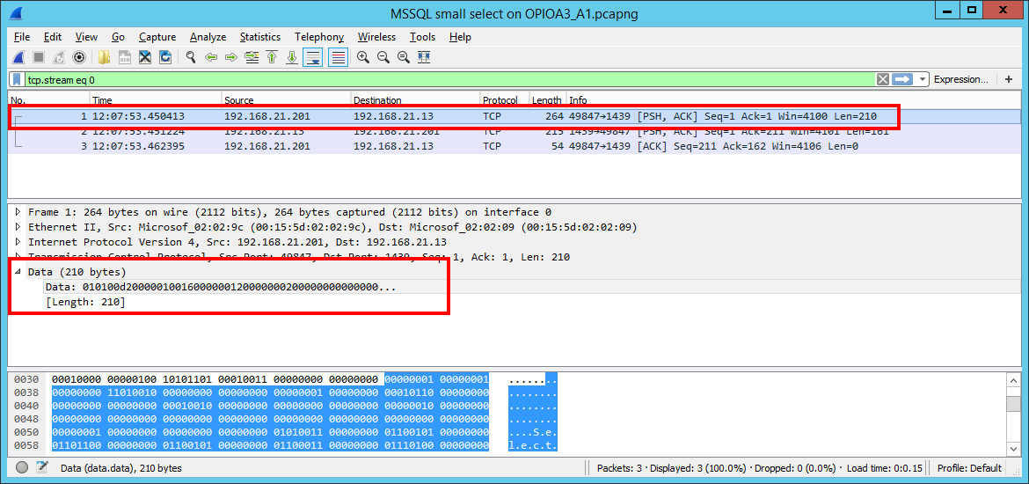Go forward in packet history arrow
This screenshot has height=484, width=1029.
pyautogui.click(x=231, y=57)
